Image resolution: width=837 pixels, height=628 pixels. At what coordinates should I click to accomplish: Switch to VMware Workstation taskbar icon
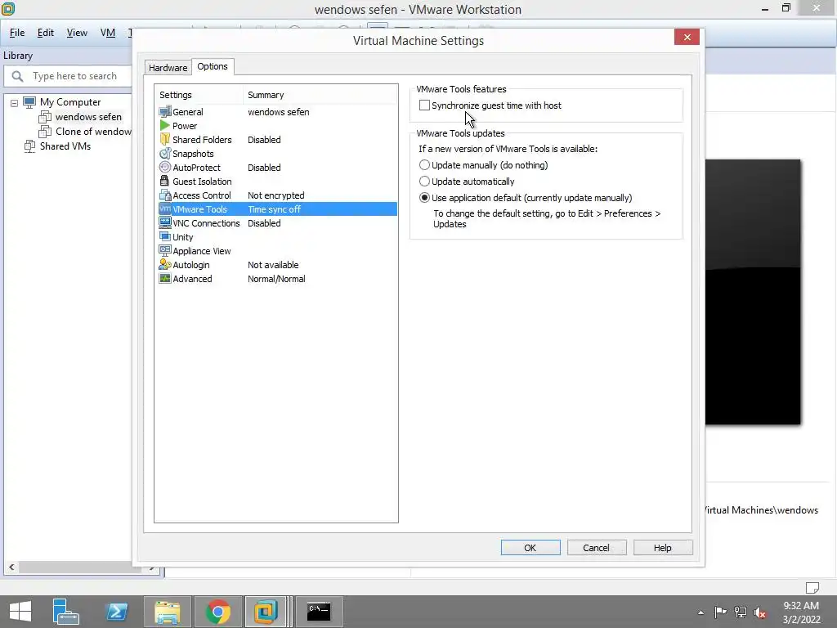pyautogui.click(x=266, y=612)
